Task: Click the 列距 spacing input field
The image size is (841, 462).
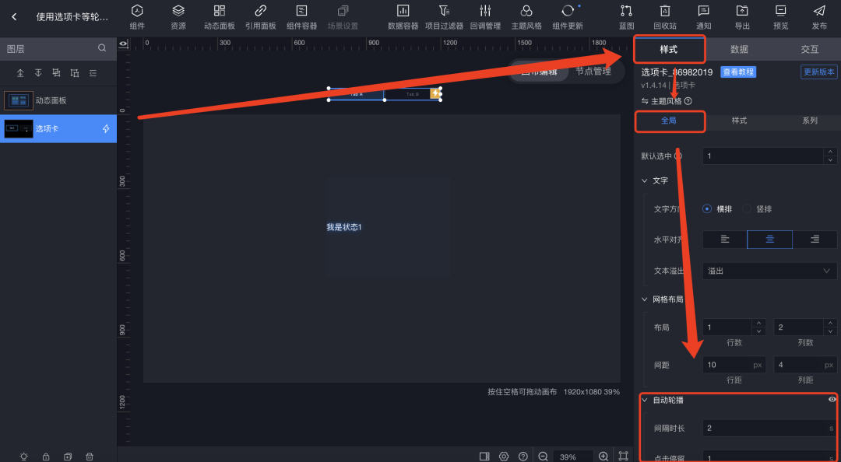Action: [805, 365]
